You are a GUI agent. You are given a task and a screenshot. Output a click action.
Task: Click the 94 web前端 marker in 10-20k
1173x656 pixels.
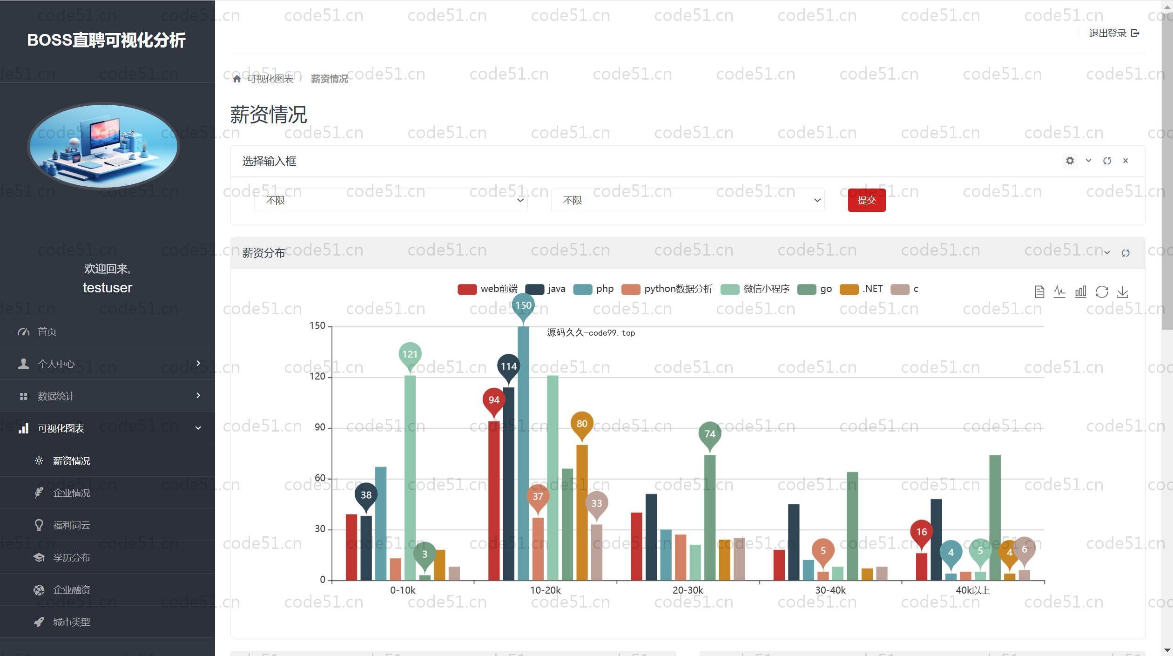click(494, 401)
